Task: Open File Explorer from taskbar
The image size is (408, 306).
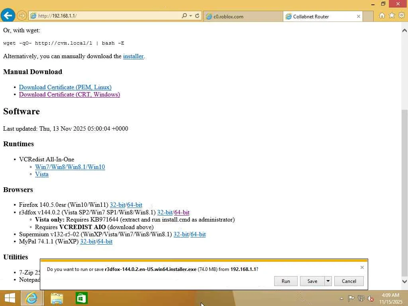Action: pos(57,298)
